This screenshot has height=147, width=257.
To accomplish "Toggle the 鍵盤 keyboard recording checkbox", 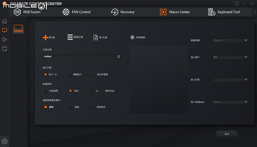I will click(x=45, y=107).
